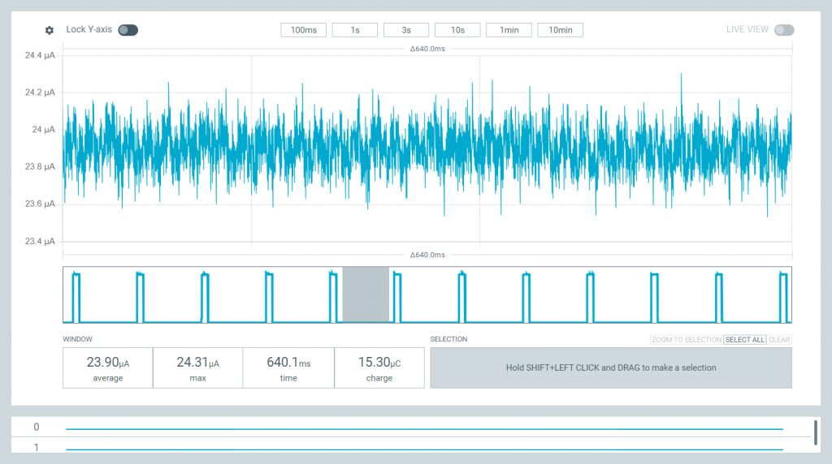Image resolution: width=832 pixels, height=464 pixels.
Task: Click SELECT ALL in selection panel
Action: pyautogui.click(x=745, y=340)
